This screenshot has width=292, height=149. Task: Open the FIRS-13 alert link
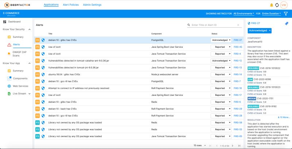[x=238, y=68]
